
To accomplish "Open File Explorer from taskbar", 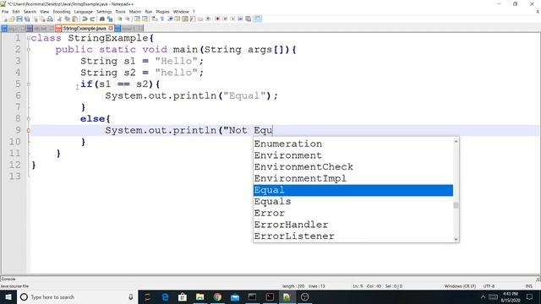I will 199,297.
